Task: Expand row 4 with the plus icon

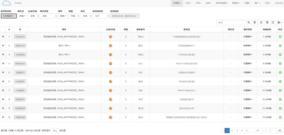Action: coord(3,63)
